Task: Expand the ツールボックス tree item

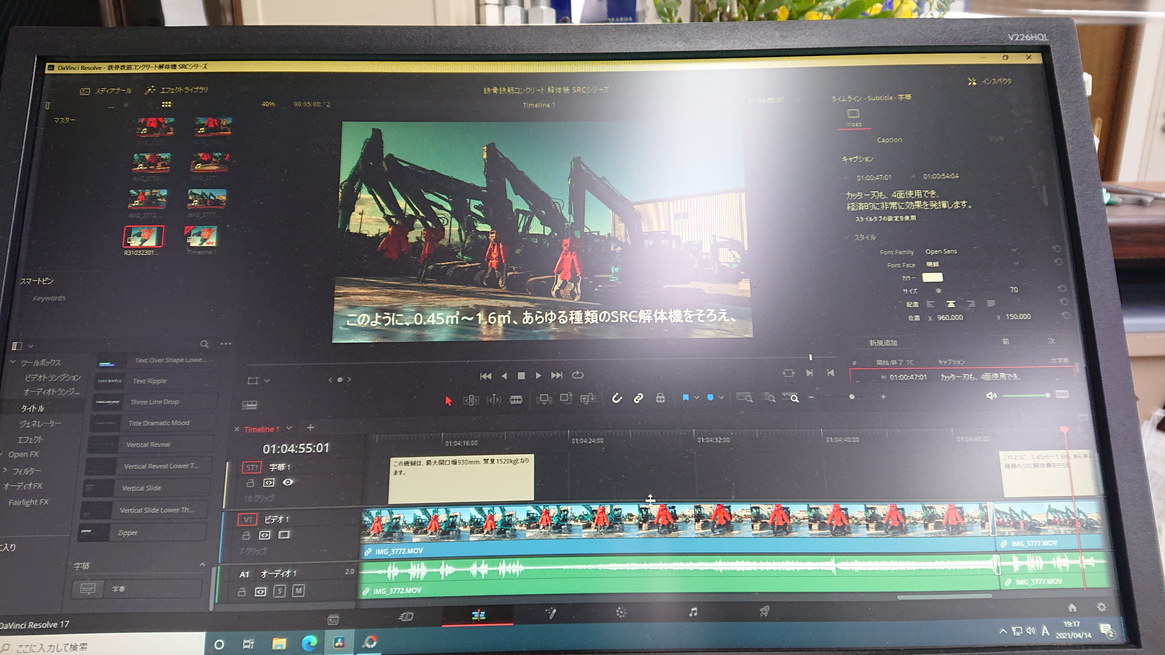Action: coord(13,362)
